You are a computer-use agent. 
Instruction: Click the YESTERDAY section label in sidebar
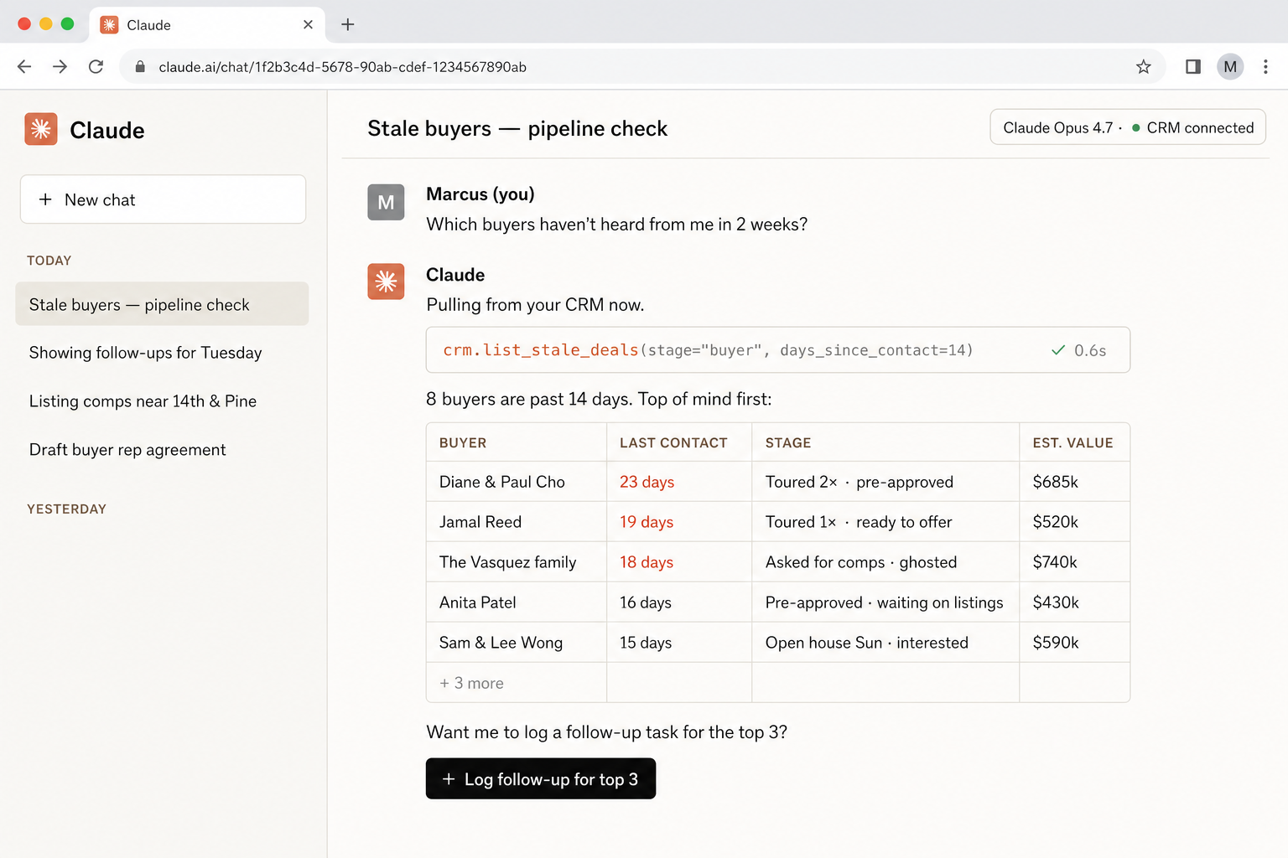[66, 509]
